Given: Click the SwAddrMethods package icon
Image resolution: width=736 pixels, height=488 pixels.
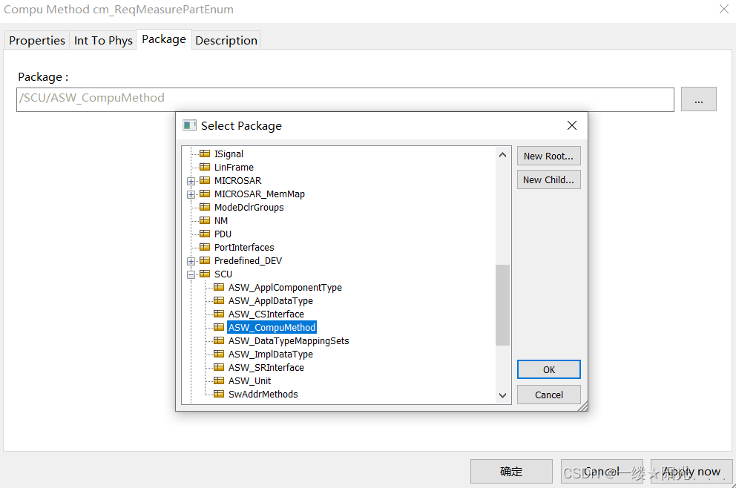Looking at the screenshot, I should point(219,394).
